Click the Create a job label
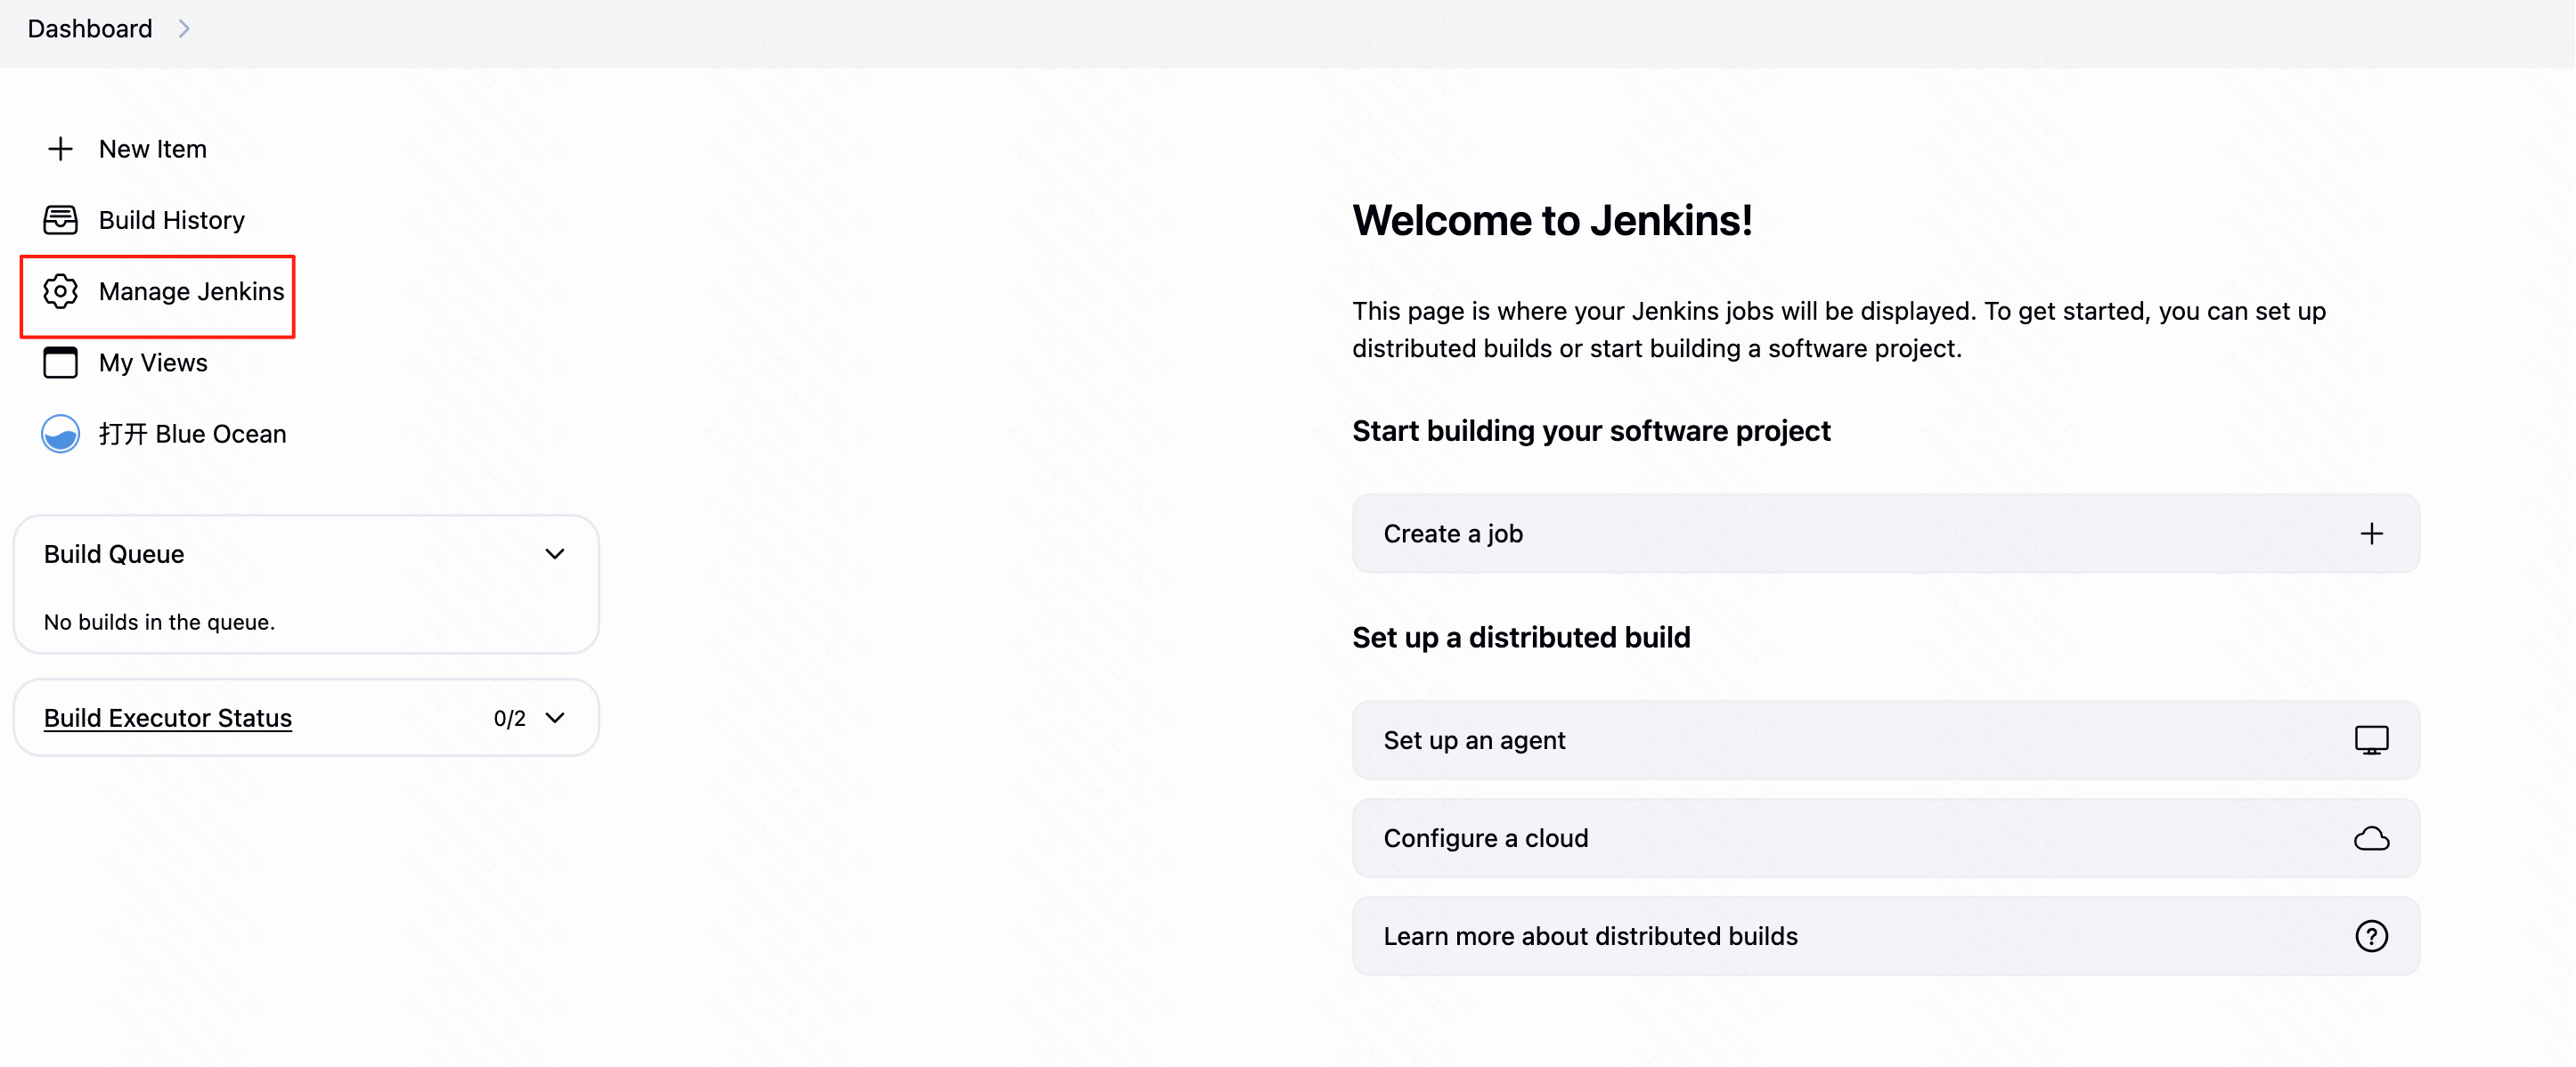The height and width of the screenshot is (1067, 2576). pyautogui.click(x=1453, y=534)
